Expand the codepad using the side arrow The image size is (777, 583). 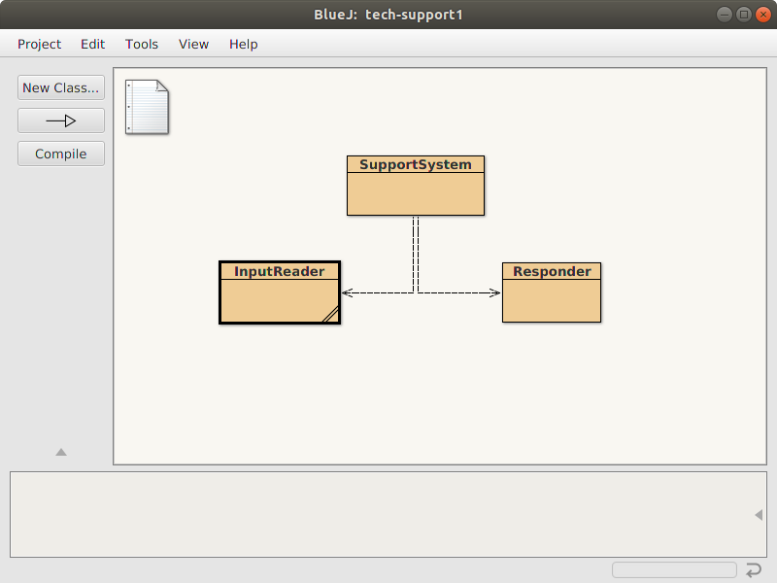pos(757,515)
